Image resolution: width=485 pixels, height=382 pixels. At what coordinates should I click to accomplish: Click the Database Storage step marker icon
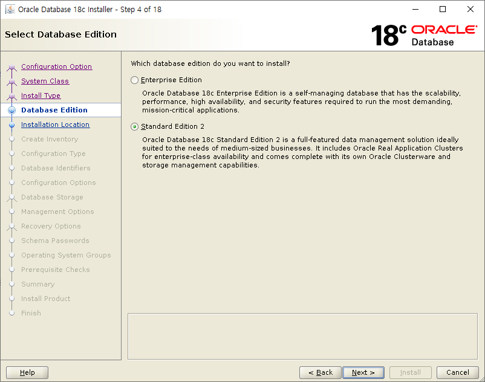tap(11, 198)
